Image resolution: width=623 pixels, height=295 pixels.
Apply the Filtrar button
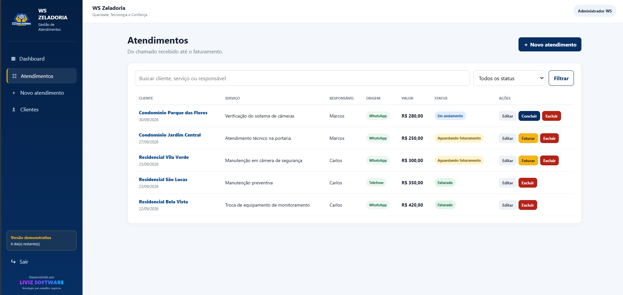(561, 78)
